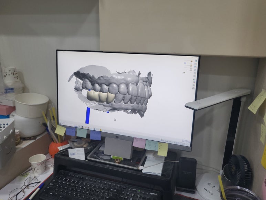Click the second icon from top in right toolbar
266x200 pixels.
click(x=195, y=64)
